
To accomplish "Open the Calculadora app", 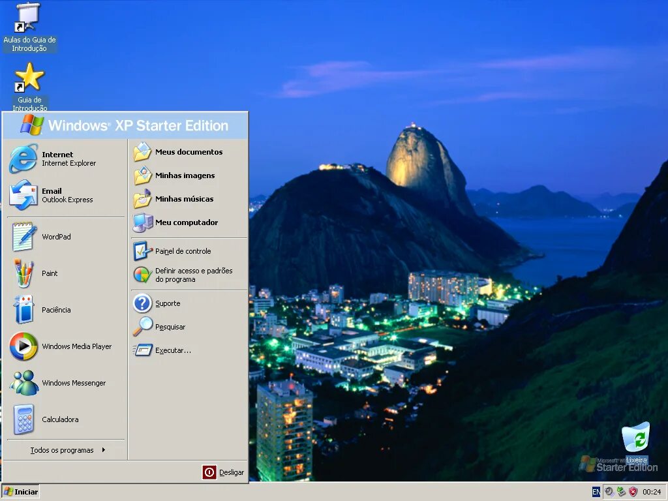I will pos(65,419).
